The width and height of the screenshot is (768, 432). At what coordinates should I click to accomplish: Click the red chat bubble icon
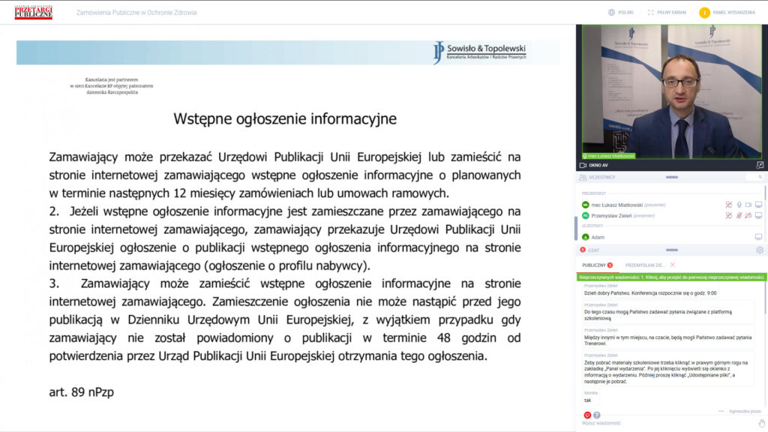587,415
